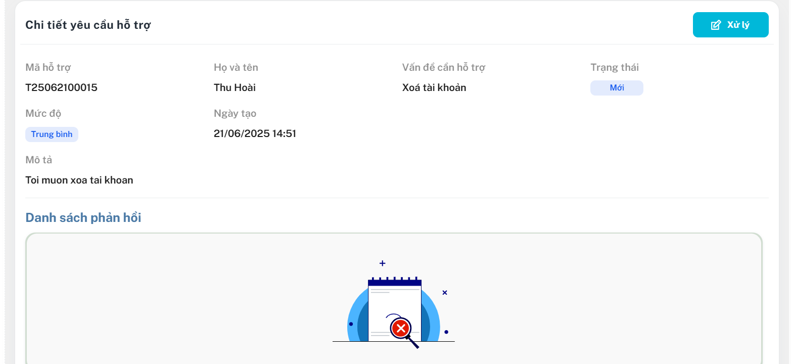Click the Xoá tài khoản issue text
The image size is (791, 364).
coord(434,87)
